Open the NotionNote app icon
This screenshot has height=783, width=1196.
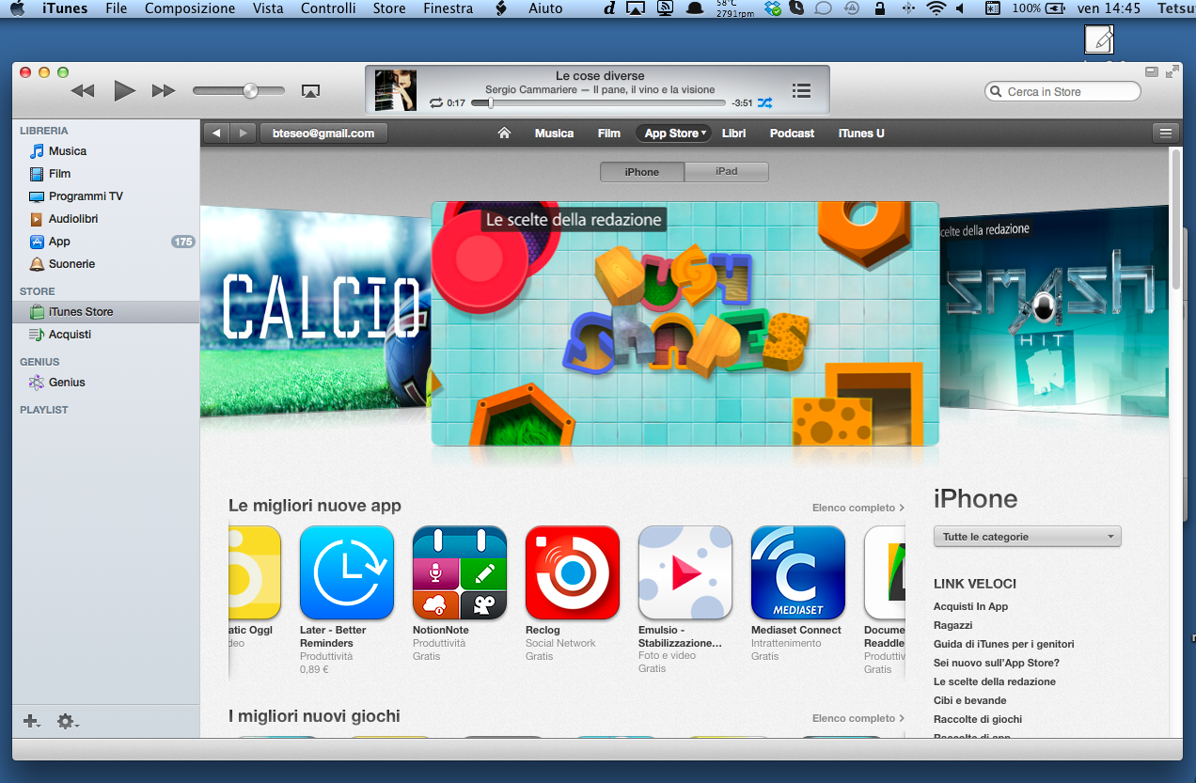[460, 572]
